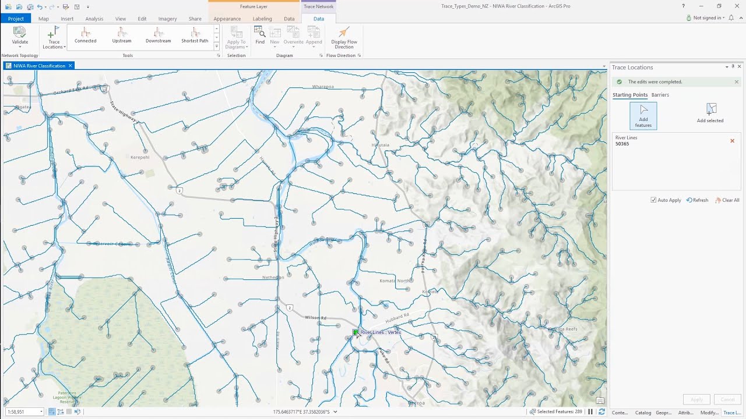Toggle the Auto Apply checkbox
Screen dimensions: 746x419
click(654, 200)
